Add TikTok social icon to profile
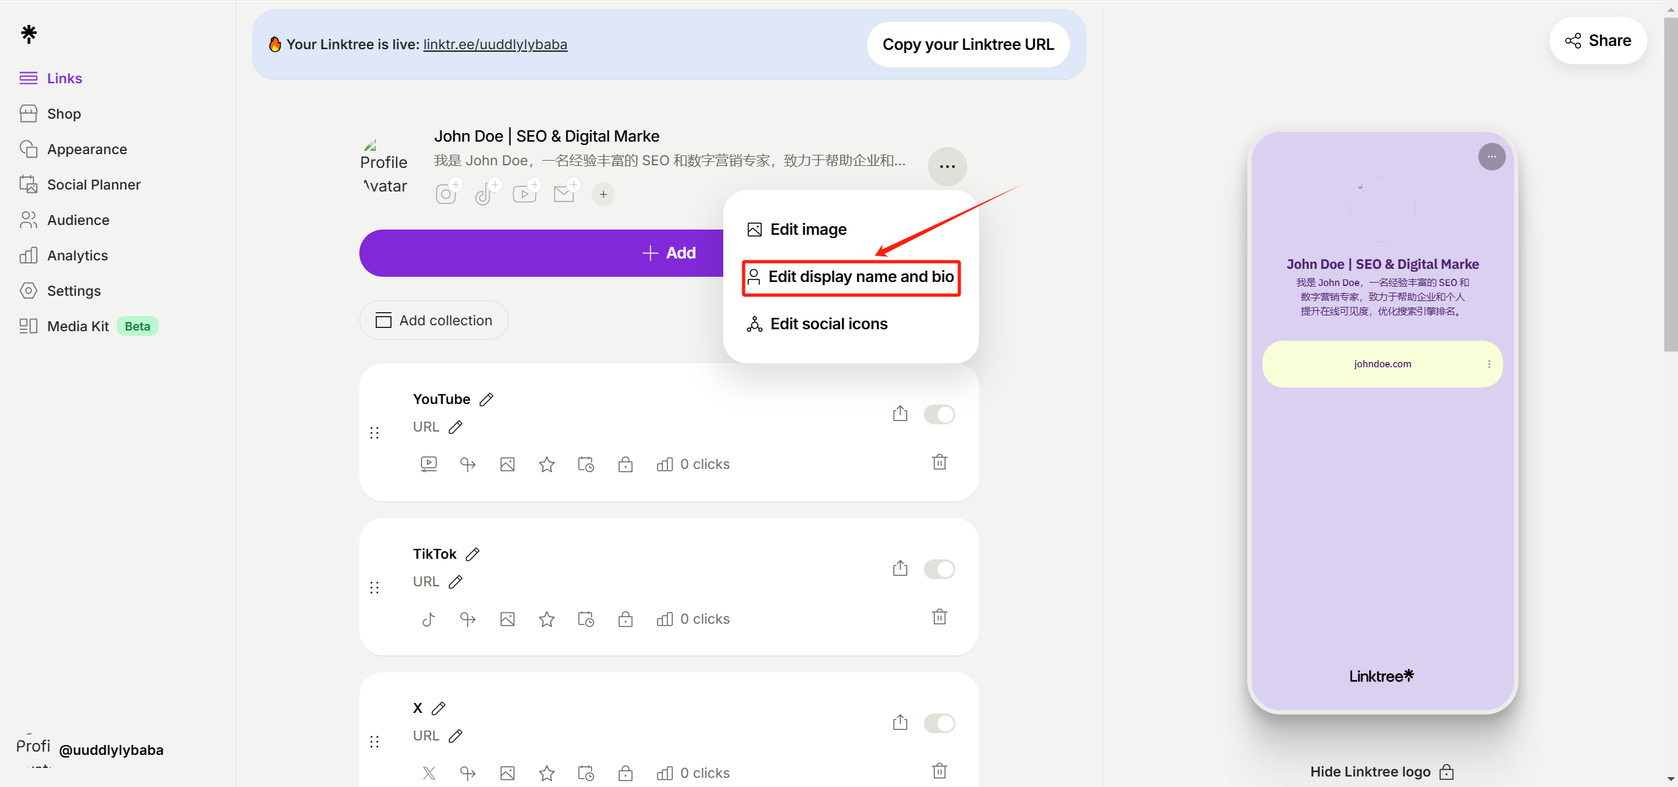1678x787 pixels. pyautogui.click(x=487, y=192)
